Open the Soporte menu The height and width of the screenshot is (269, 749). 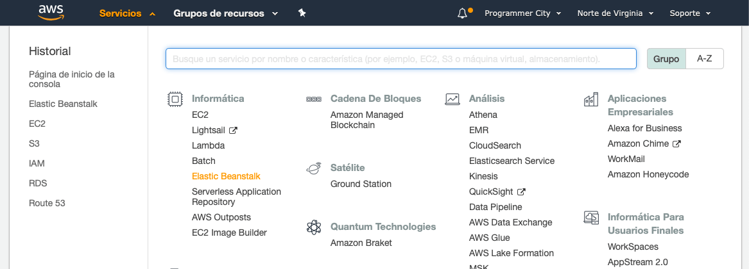click(690, 13)
